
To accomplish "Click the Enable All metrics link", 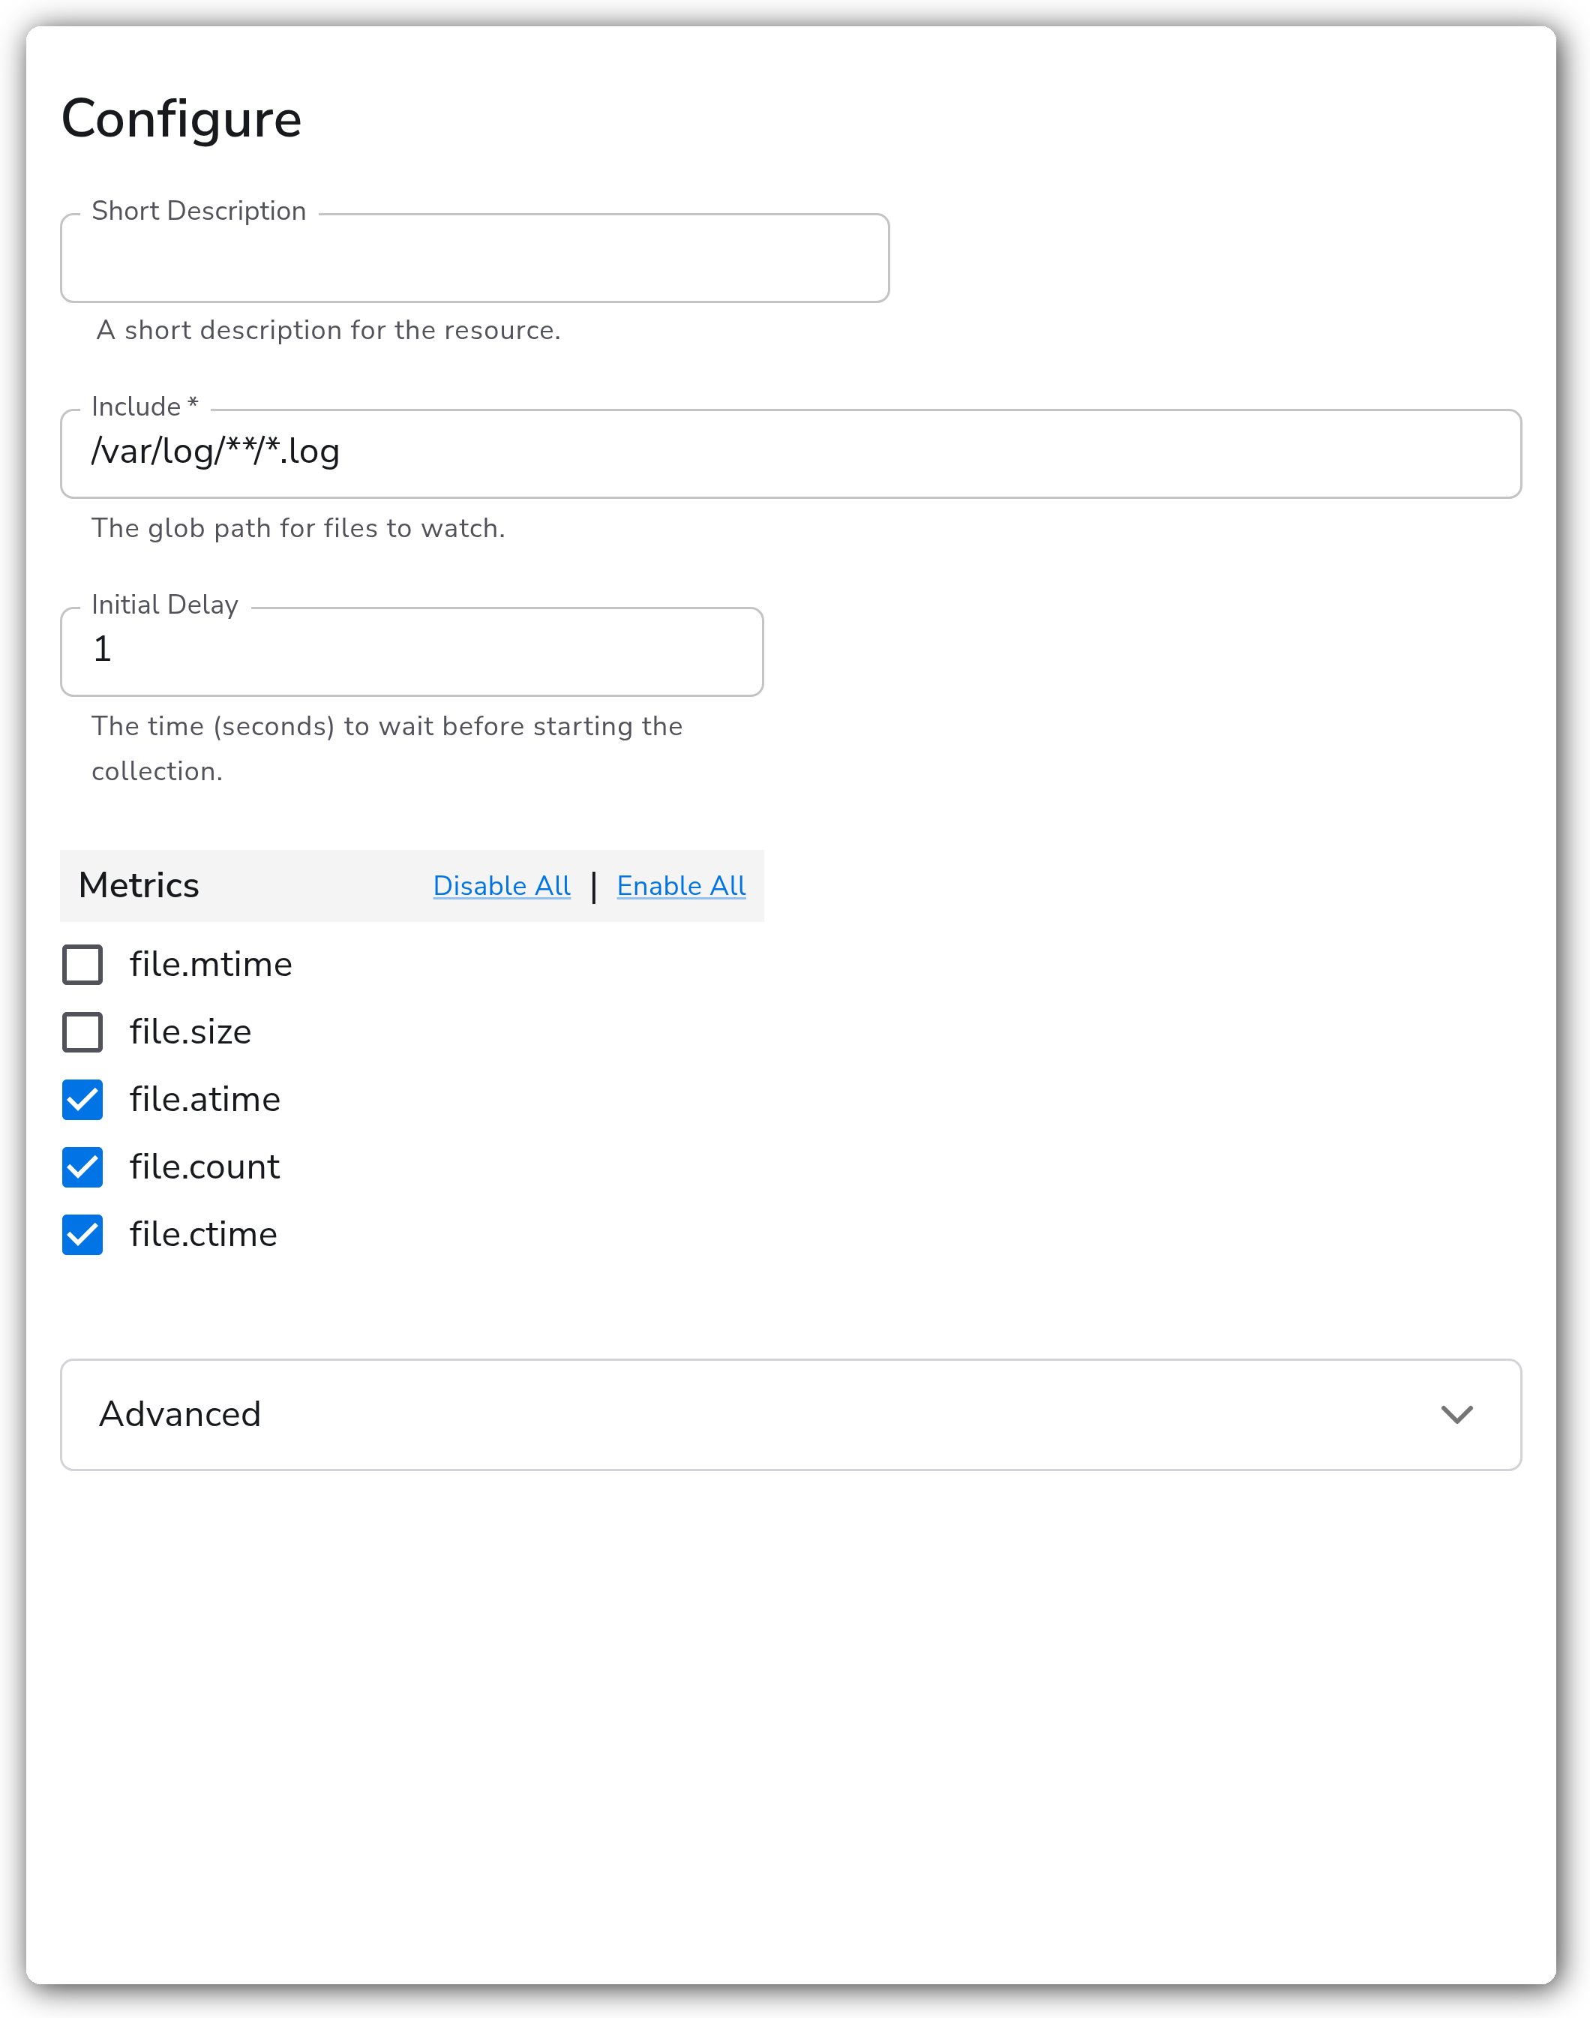I will tap(682, 886).
